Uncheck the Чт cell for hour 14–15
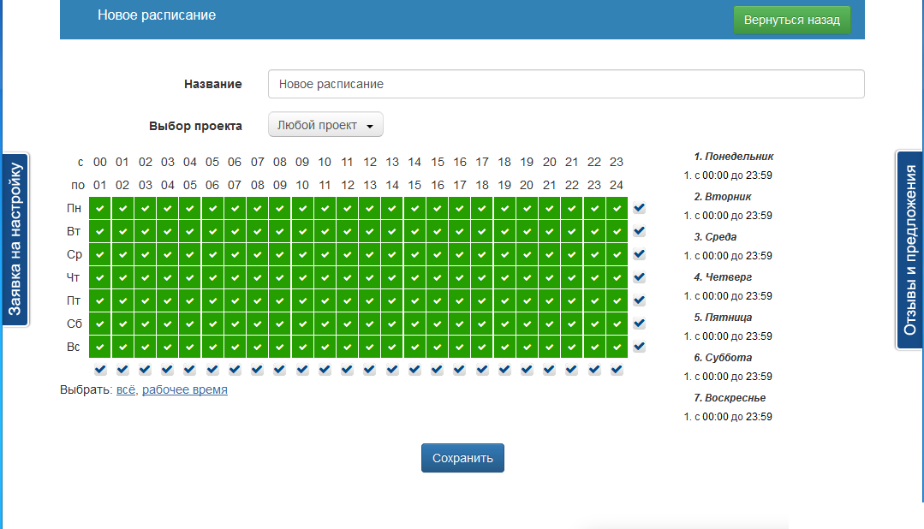The width and height of the screenshot is (924, 529). [414, 277]
